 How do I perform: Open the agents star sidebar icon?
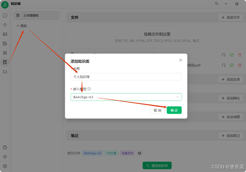pos(5,25)
